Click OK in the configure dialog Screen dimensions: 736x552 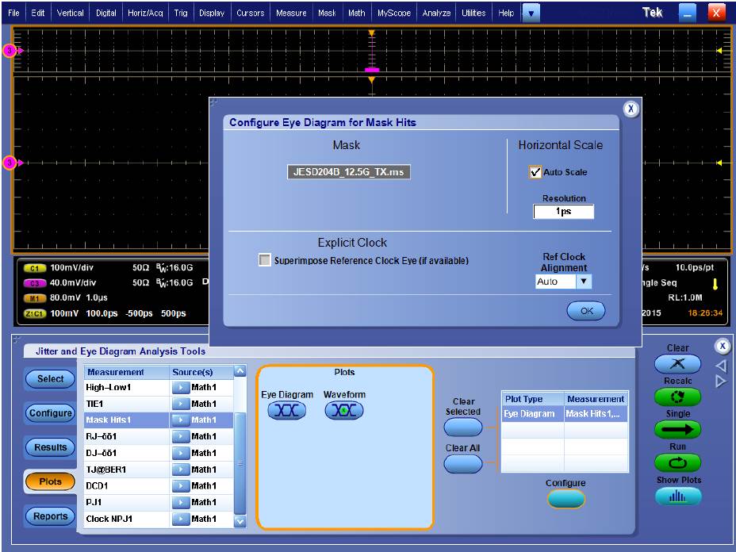click(586, 311)
